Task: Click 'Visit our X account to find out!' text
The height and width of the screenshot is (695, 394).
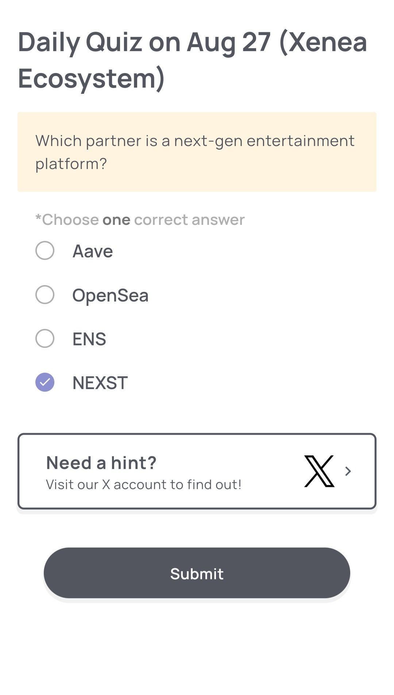Action: (x=144, y=484)
